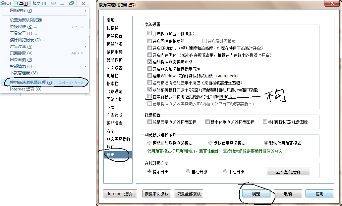342x206 pixels.
Task: Expand the 网络连接(Y) submenu
Action: coord(44,11)
